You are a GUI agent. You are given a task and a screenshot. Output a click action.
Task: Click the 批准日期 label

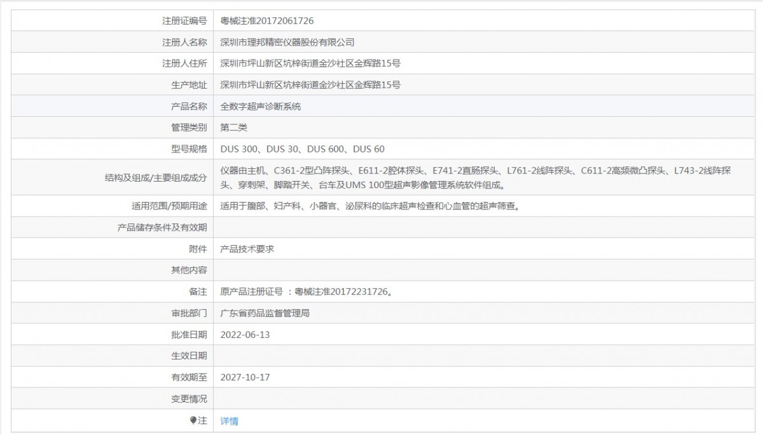click(x=189, y=334)
